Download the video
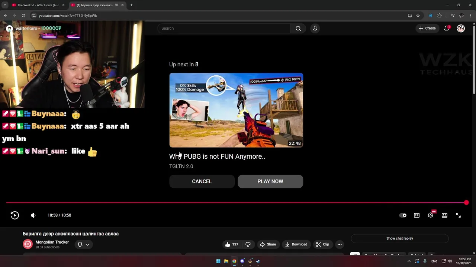The image size is (476, 267). (x=296, y=244)
